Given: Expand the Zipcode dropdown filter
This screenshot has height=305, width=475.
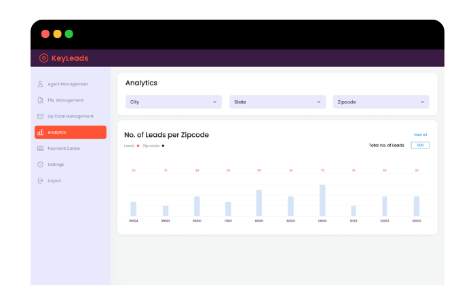Looking at the screenshot, I should click(381, 102).
